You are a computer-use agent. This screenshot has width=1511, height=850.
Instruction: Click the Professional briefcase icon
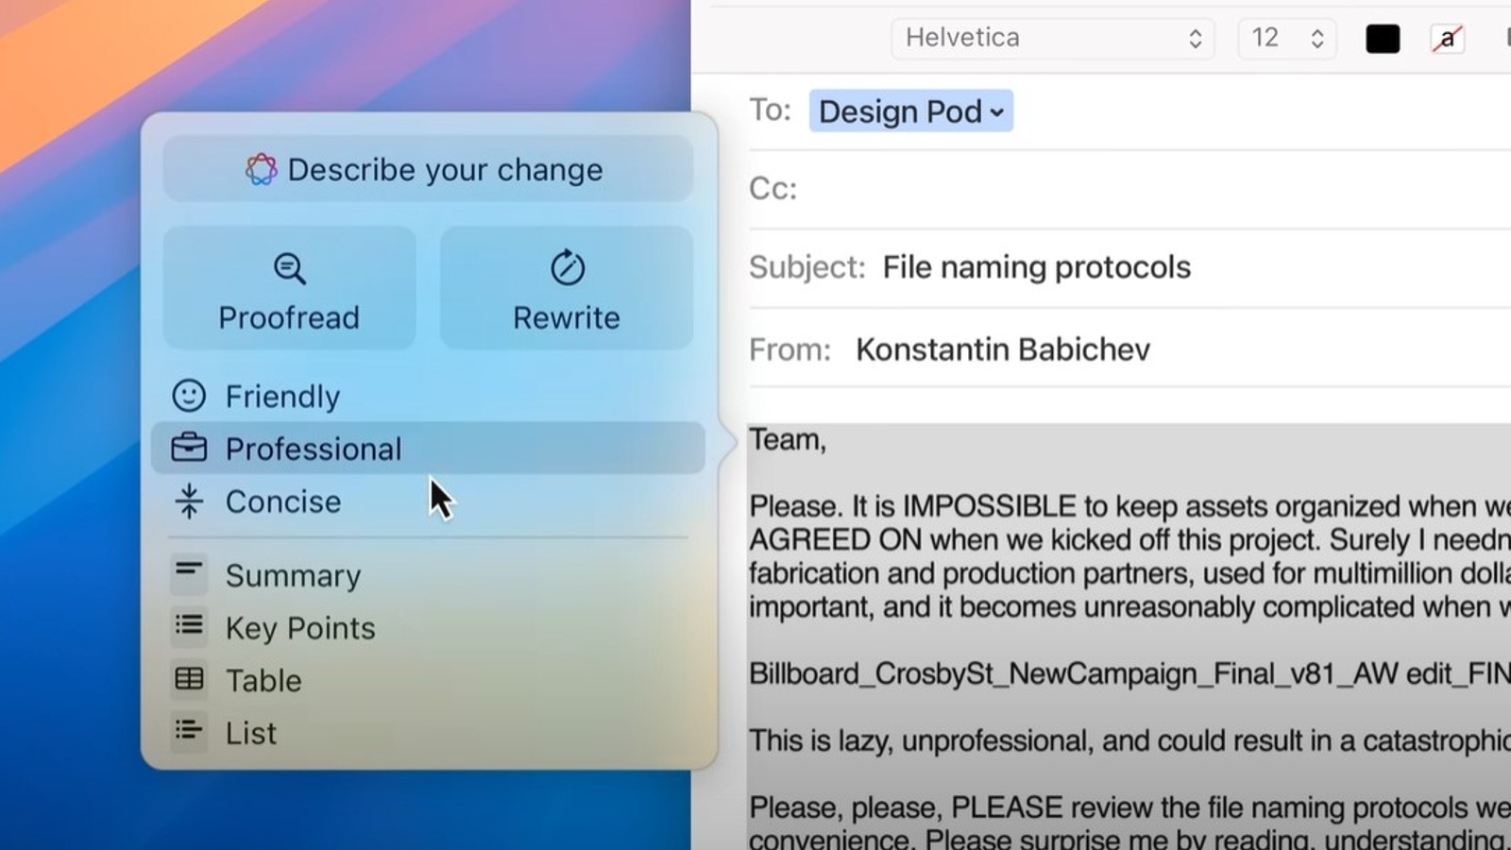189,448
